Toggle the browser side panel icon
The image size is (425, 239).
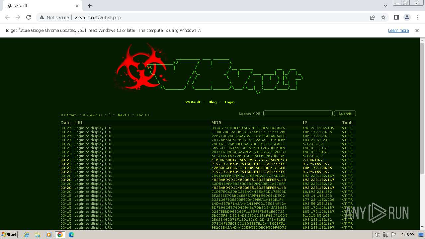pyautogui.click(x=396, y=17)
